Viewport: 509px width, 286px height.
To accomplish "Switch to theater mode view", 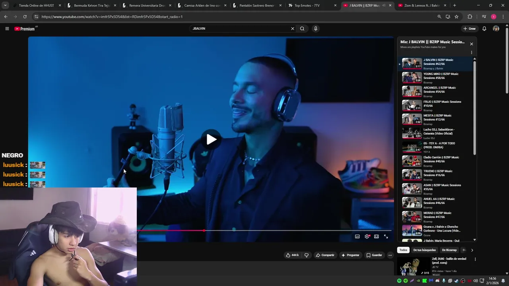I will coord(376,236).
